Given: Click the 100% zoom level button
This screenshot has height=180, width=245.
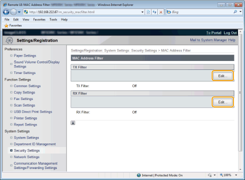Looking at the screenshot, I should click(x=225, y=175).
